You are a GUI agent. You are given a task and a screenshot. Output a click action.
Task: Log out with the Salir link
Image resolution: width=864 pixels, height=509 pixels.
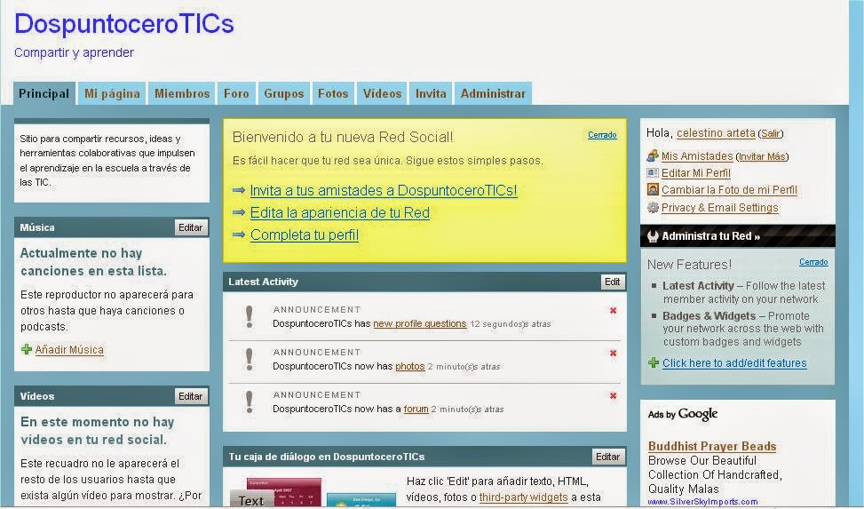click(771, 133)
